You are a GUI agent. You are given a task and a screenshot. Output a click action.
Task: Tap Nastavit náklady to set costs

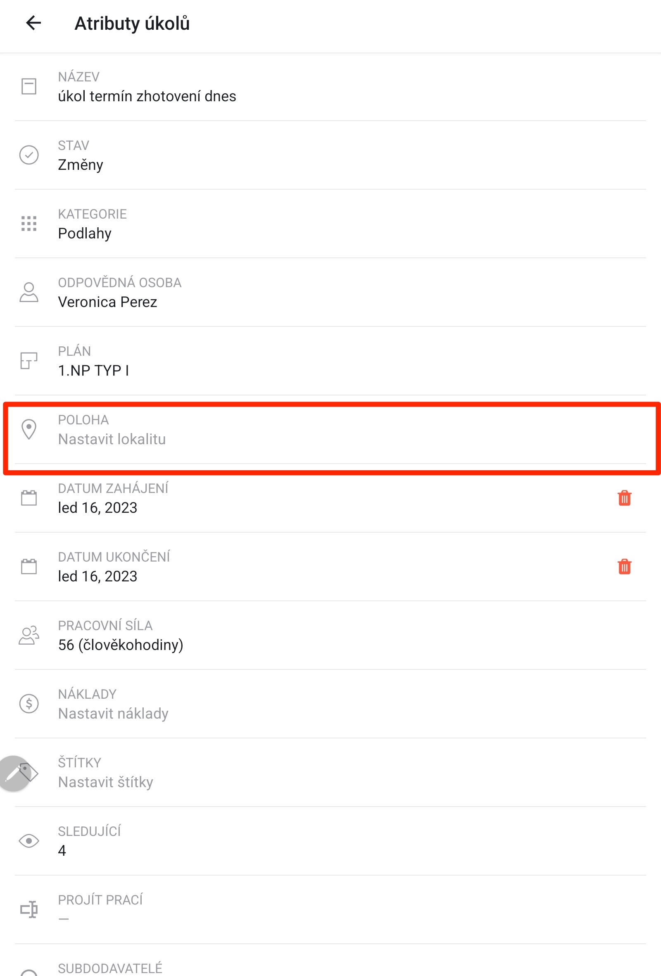pyautogui.click(x=113, y=714)
